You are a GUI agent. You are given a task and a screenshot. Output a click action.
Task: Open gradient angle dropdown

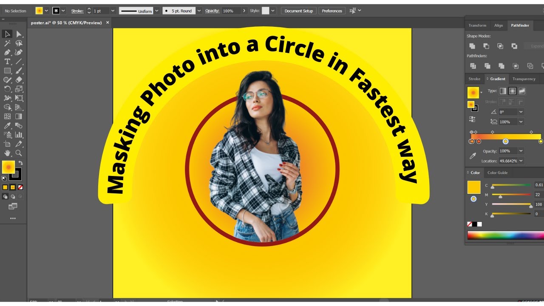click(x=521, y=112)
